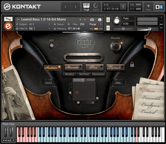Switch to the VIBRATO tab
The height and width of the screenshot is (144, 166).
pyautogui.click(x=79, y=80)
